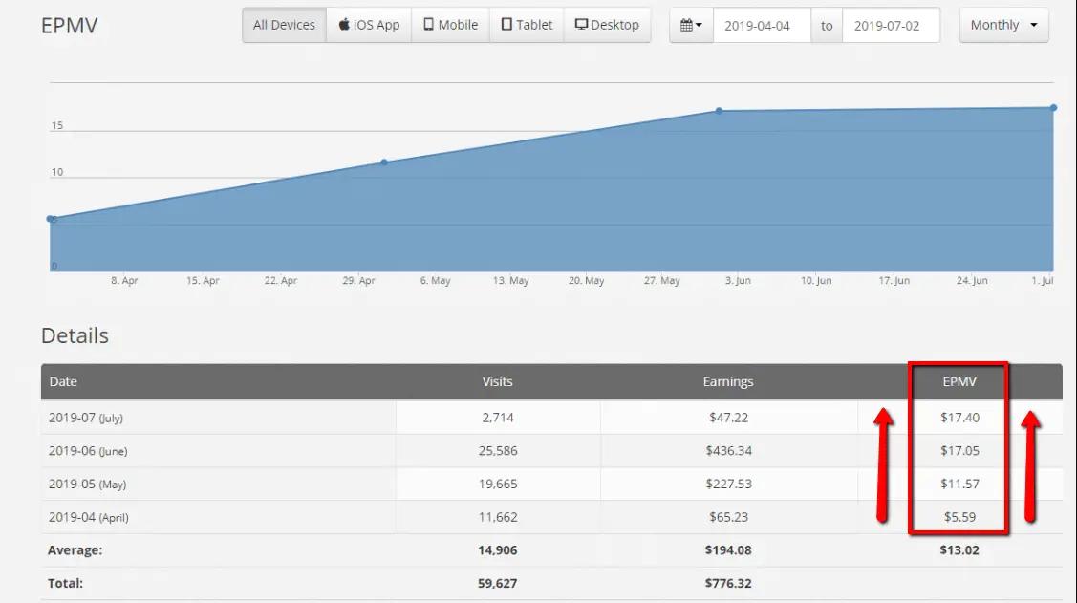Sort table by Date column header
Viewport: 1077px width, 603px height.
click(x=63, y=382)
